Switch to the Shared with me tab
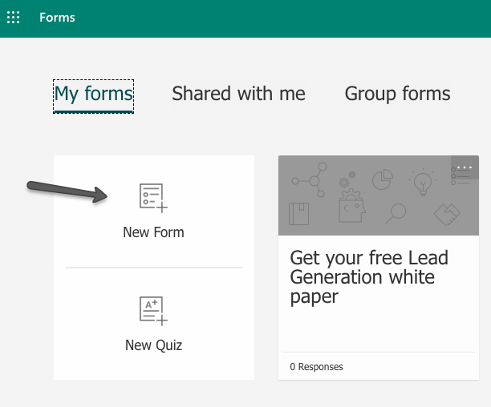Image resolution: width=491 pixels, height=407 pixels. [238, 94]
